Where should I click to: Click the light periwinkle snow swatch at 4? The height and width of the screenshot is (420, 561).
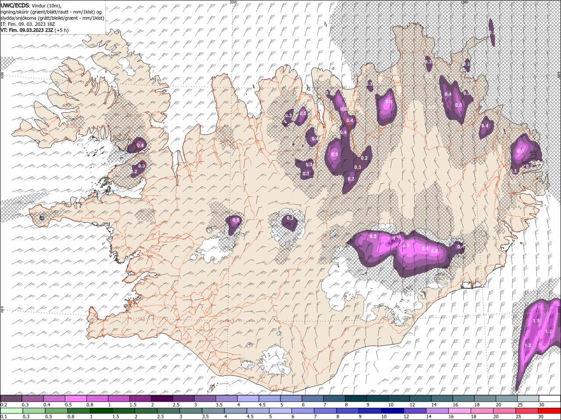click(248, 399)
